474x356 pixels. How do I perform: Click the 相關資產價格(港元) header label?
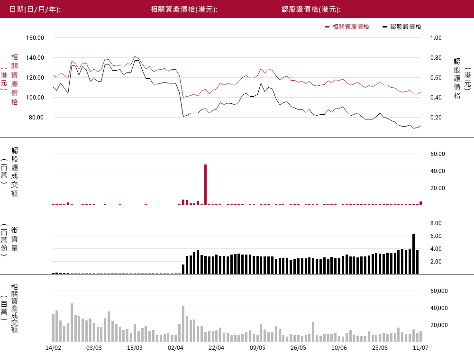[184, 9]
